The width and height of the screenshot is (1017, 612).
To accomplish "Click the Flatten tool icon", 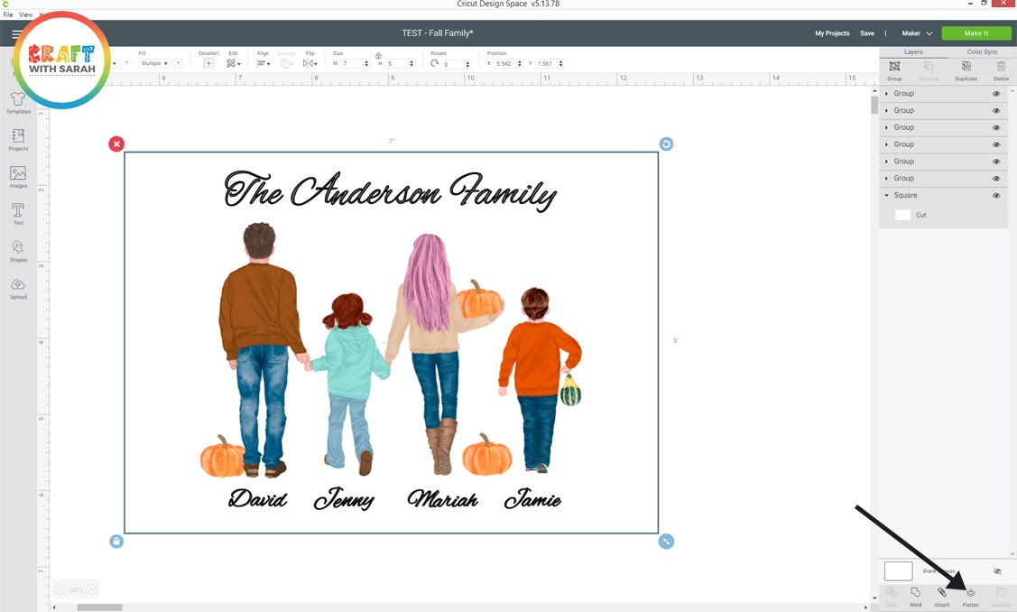I will tap(970, 594).
